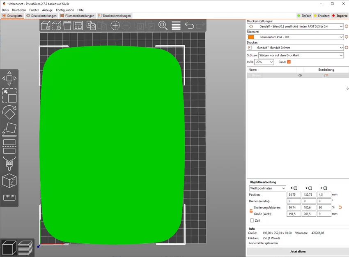The image size is (349, 257).
Task: Click the Jetzt slicen button
Action: point(298,251)
